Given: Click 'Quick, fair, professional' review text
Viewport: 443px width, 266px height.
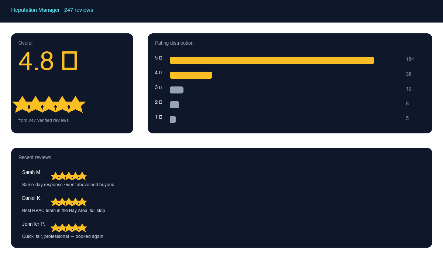Looking at the screenshot, I should coord(63,236).
